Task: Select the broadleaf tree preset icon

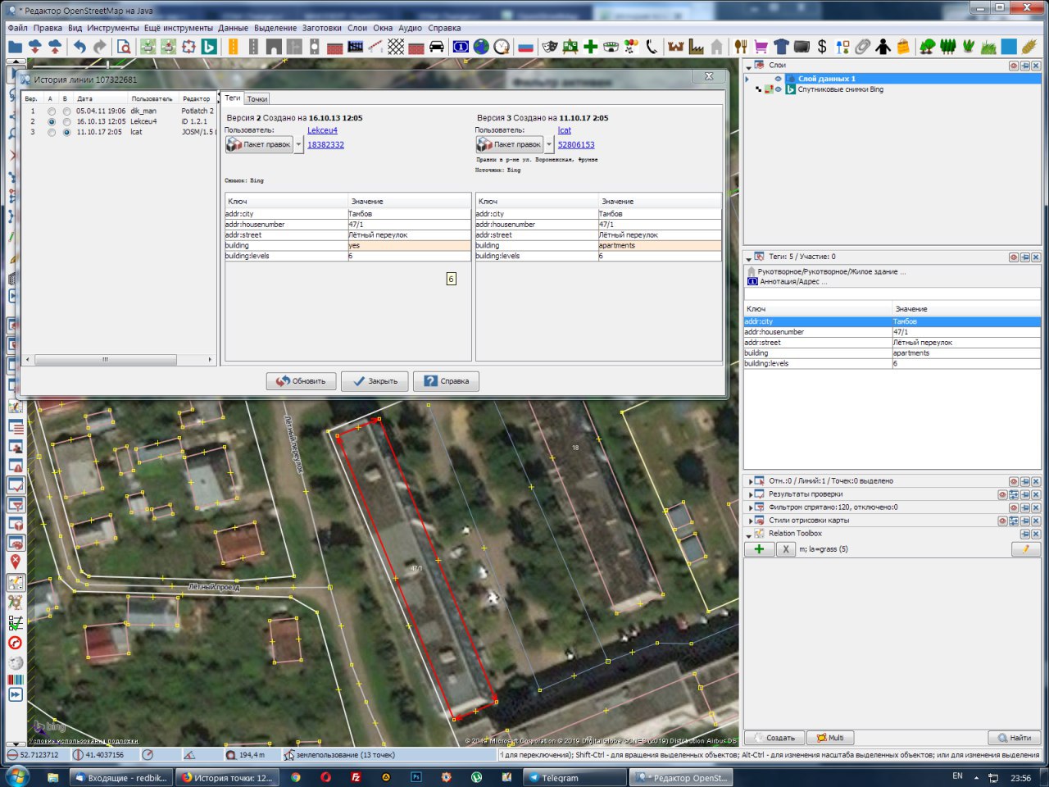Action: coord(927,47)
